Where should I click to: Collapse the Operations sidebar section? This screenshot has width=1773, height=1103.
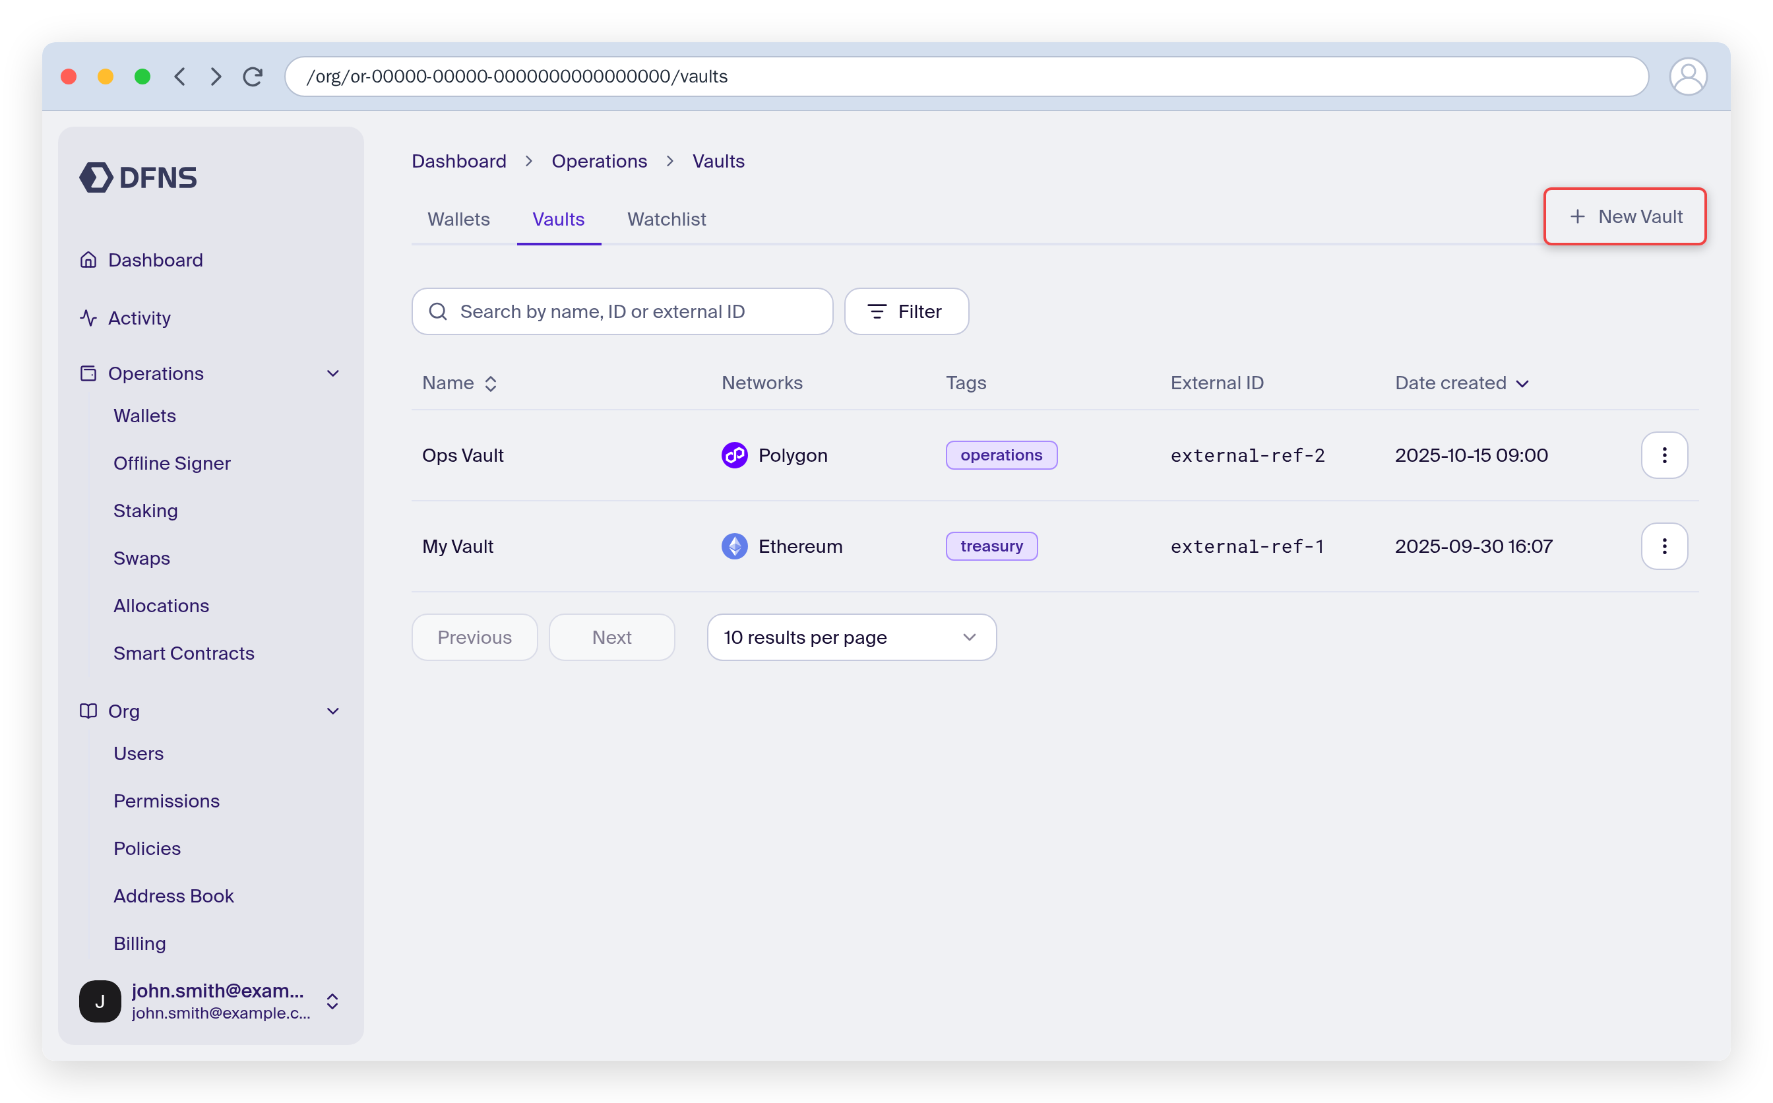pyautogui.click(x=333, y=373)
